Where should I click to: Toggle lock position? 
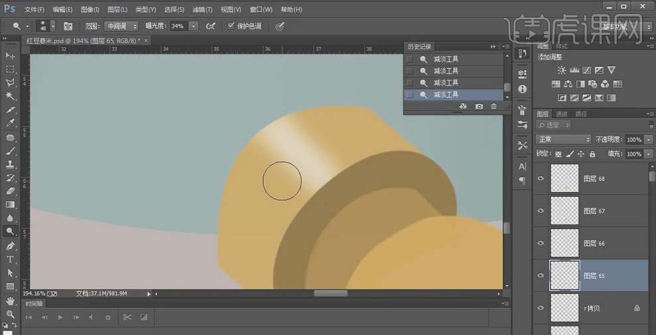pos(580,154)
